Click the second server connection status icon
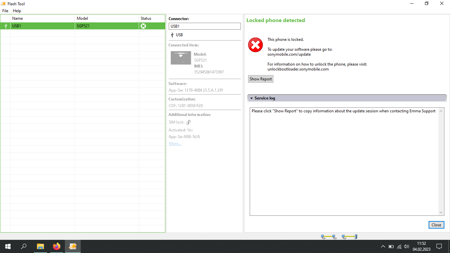 point(350,237)
